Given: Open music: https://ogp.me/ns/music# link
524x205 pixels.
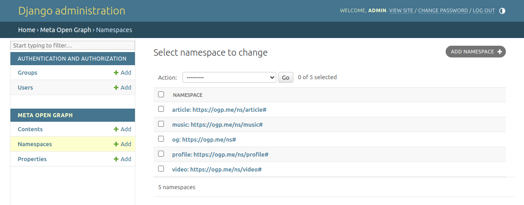Looking at the screenshot, I should pos(217,124).
